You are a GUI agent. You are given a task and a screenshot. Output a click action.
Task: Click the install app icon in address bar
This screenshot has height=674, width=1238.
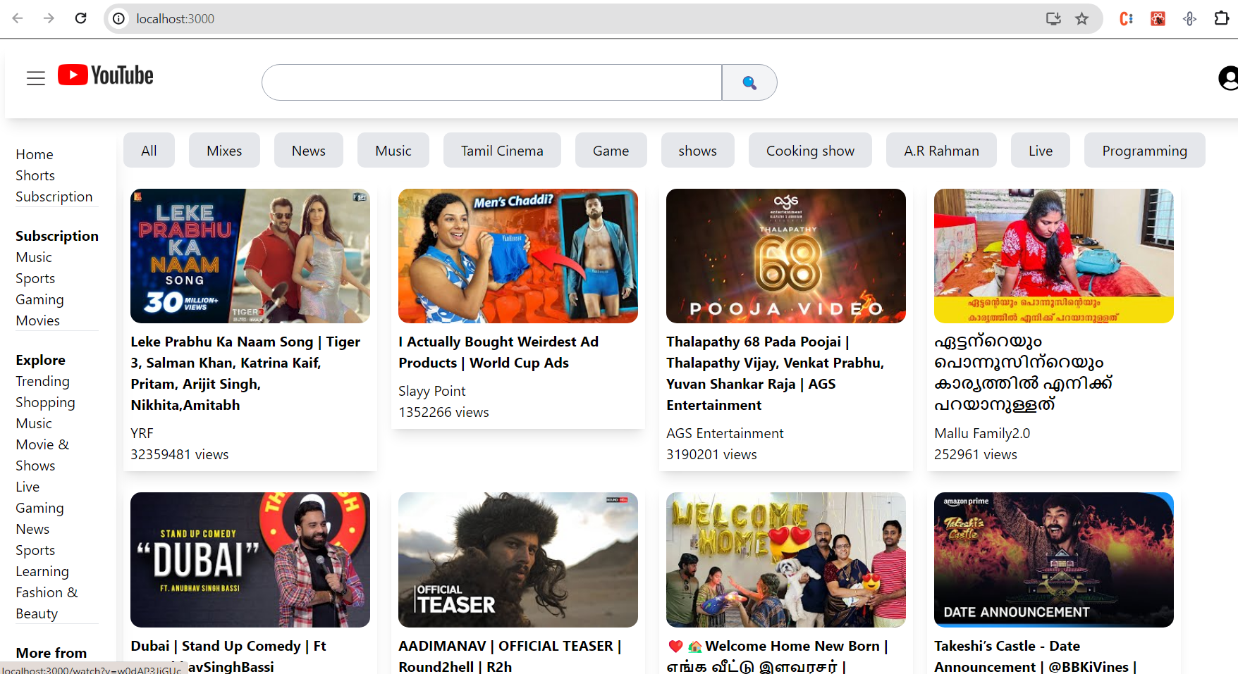point(1053,19)
